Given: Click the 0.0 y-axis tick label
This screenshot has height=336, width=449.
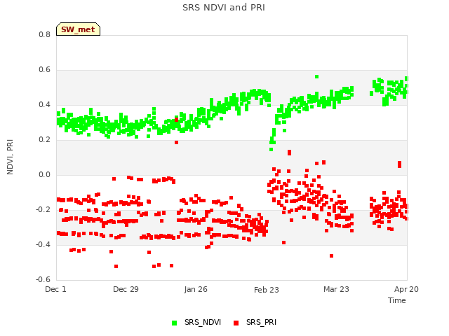Looking at the screenshot, I should tap(44, 174).
